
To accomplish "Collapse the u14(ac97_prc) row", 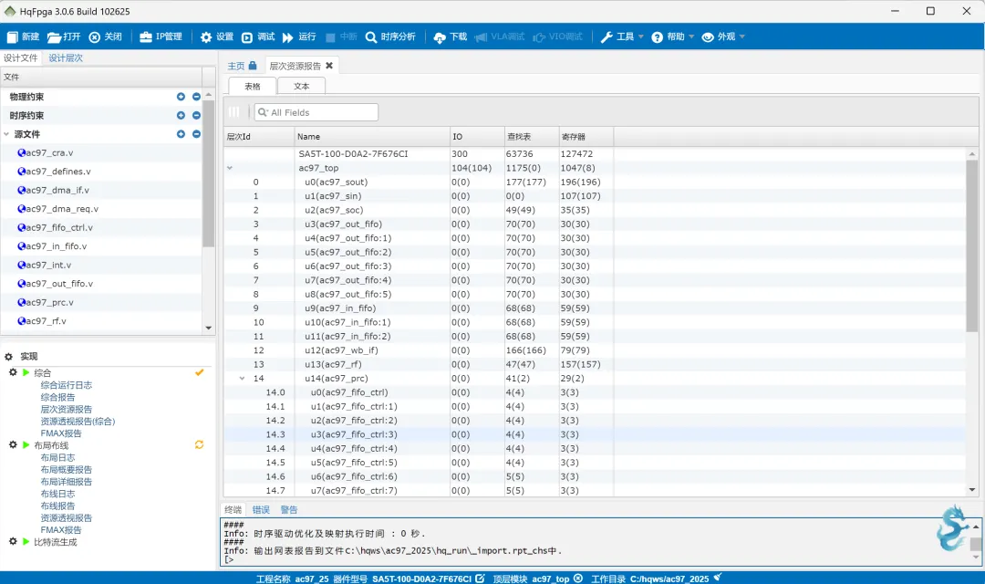I will pyautogui.click(x=242, y=378).
